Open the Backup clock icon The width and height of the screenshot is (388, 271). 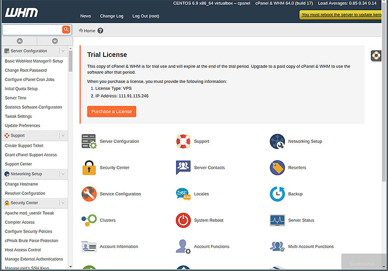pos(277,194)
